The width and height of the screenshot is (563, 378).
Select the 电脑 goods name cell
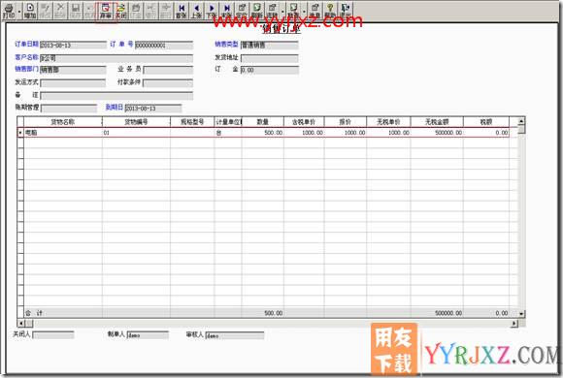click(63, 133)
